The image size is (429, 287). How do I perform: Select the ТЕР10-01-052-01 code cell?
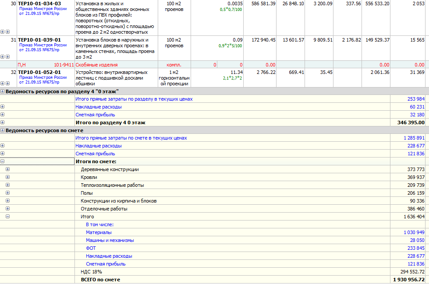pyautogui.click(x=39, y=72)
